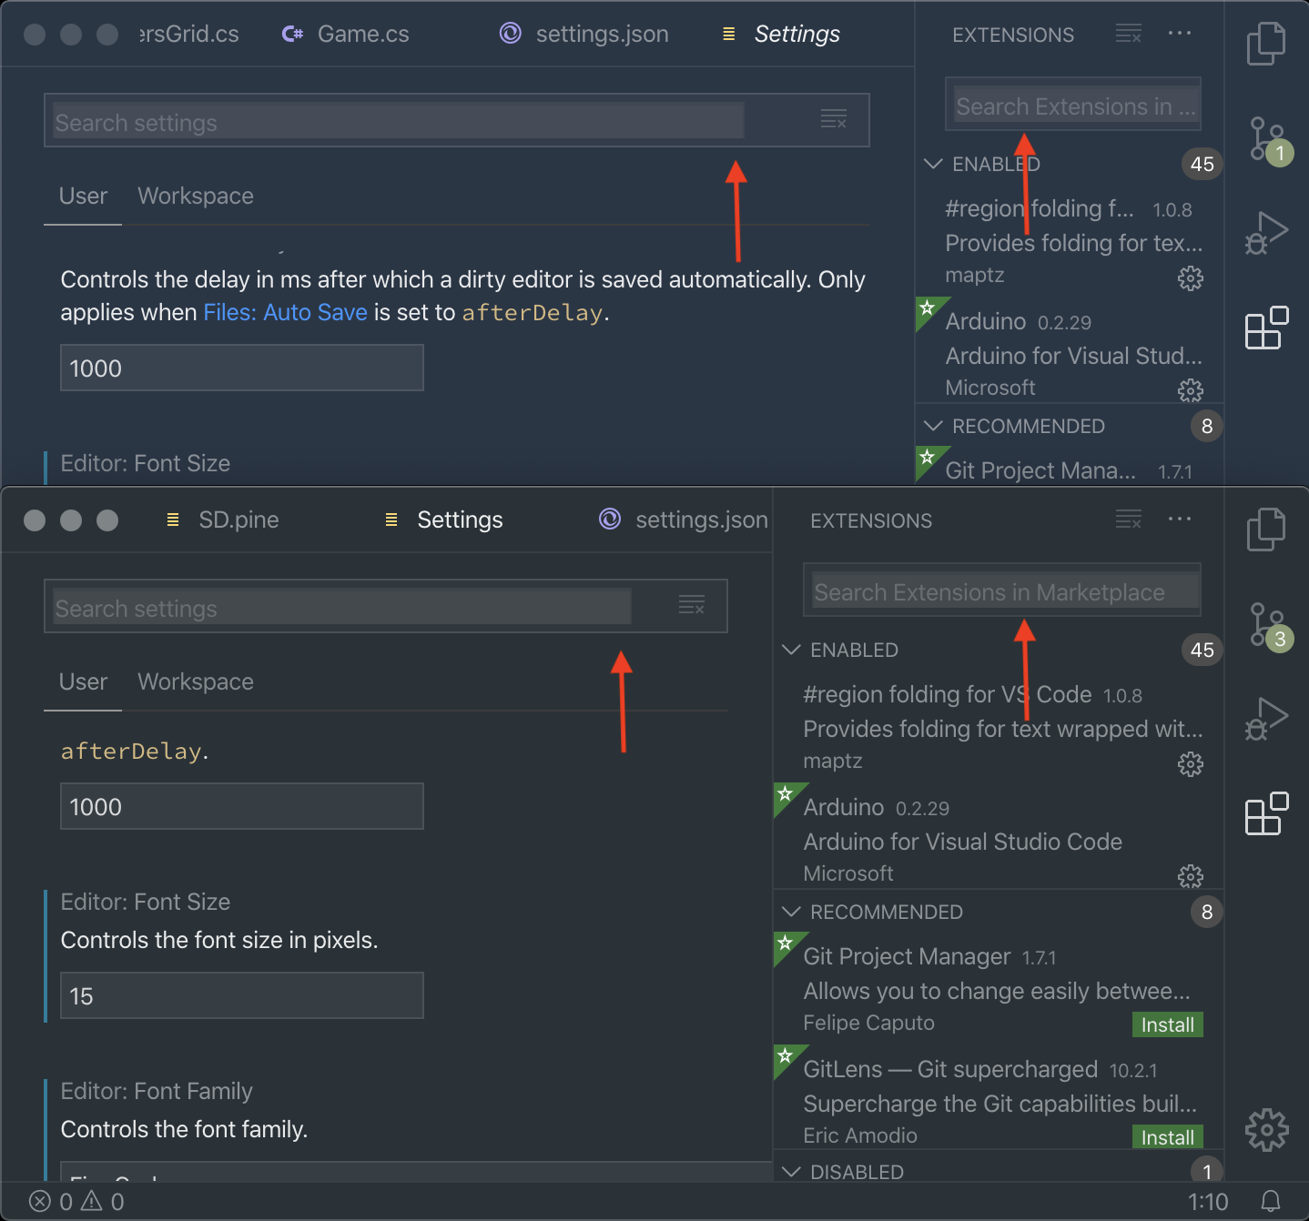Install GitLens extension
The image size is (1309, 1221).
[1167, 1137]
